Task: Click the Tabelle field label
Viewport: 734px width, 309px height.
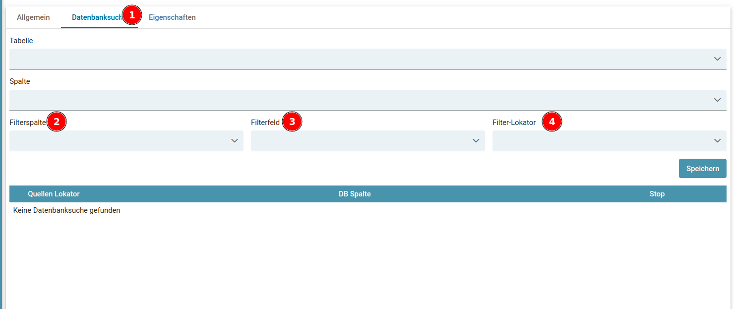Action: pyautogui.click(x=21, y=41)
